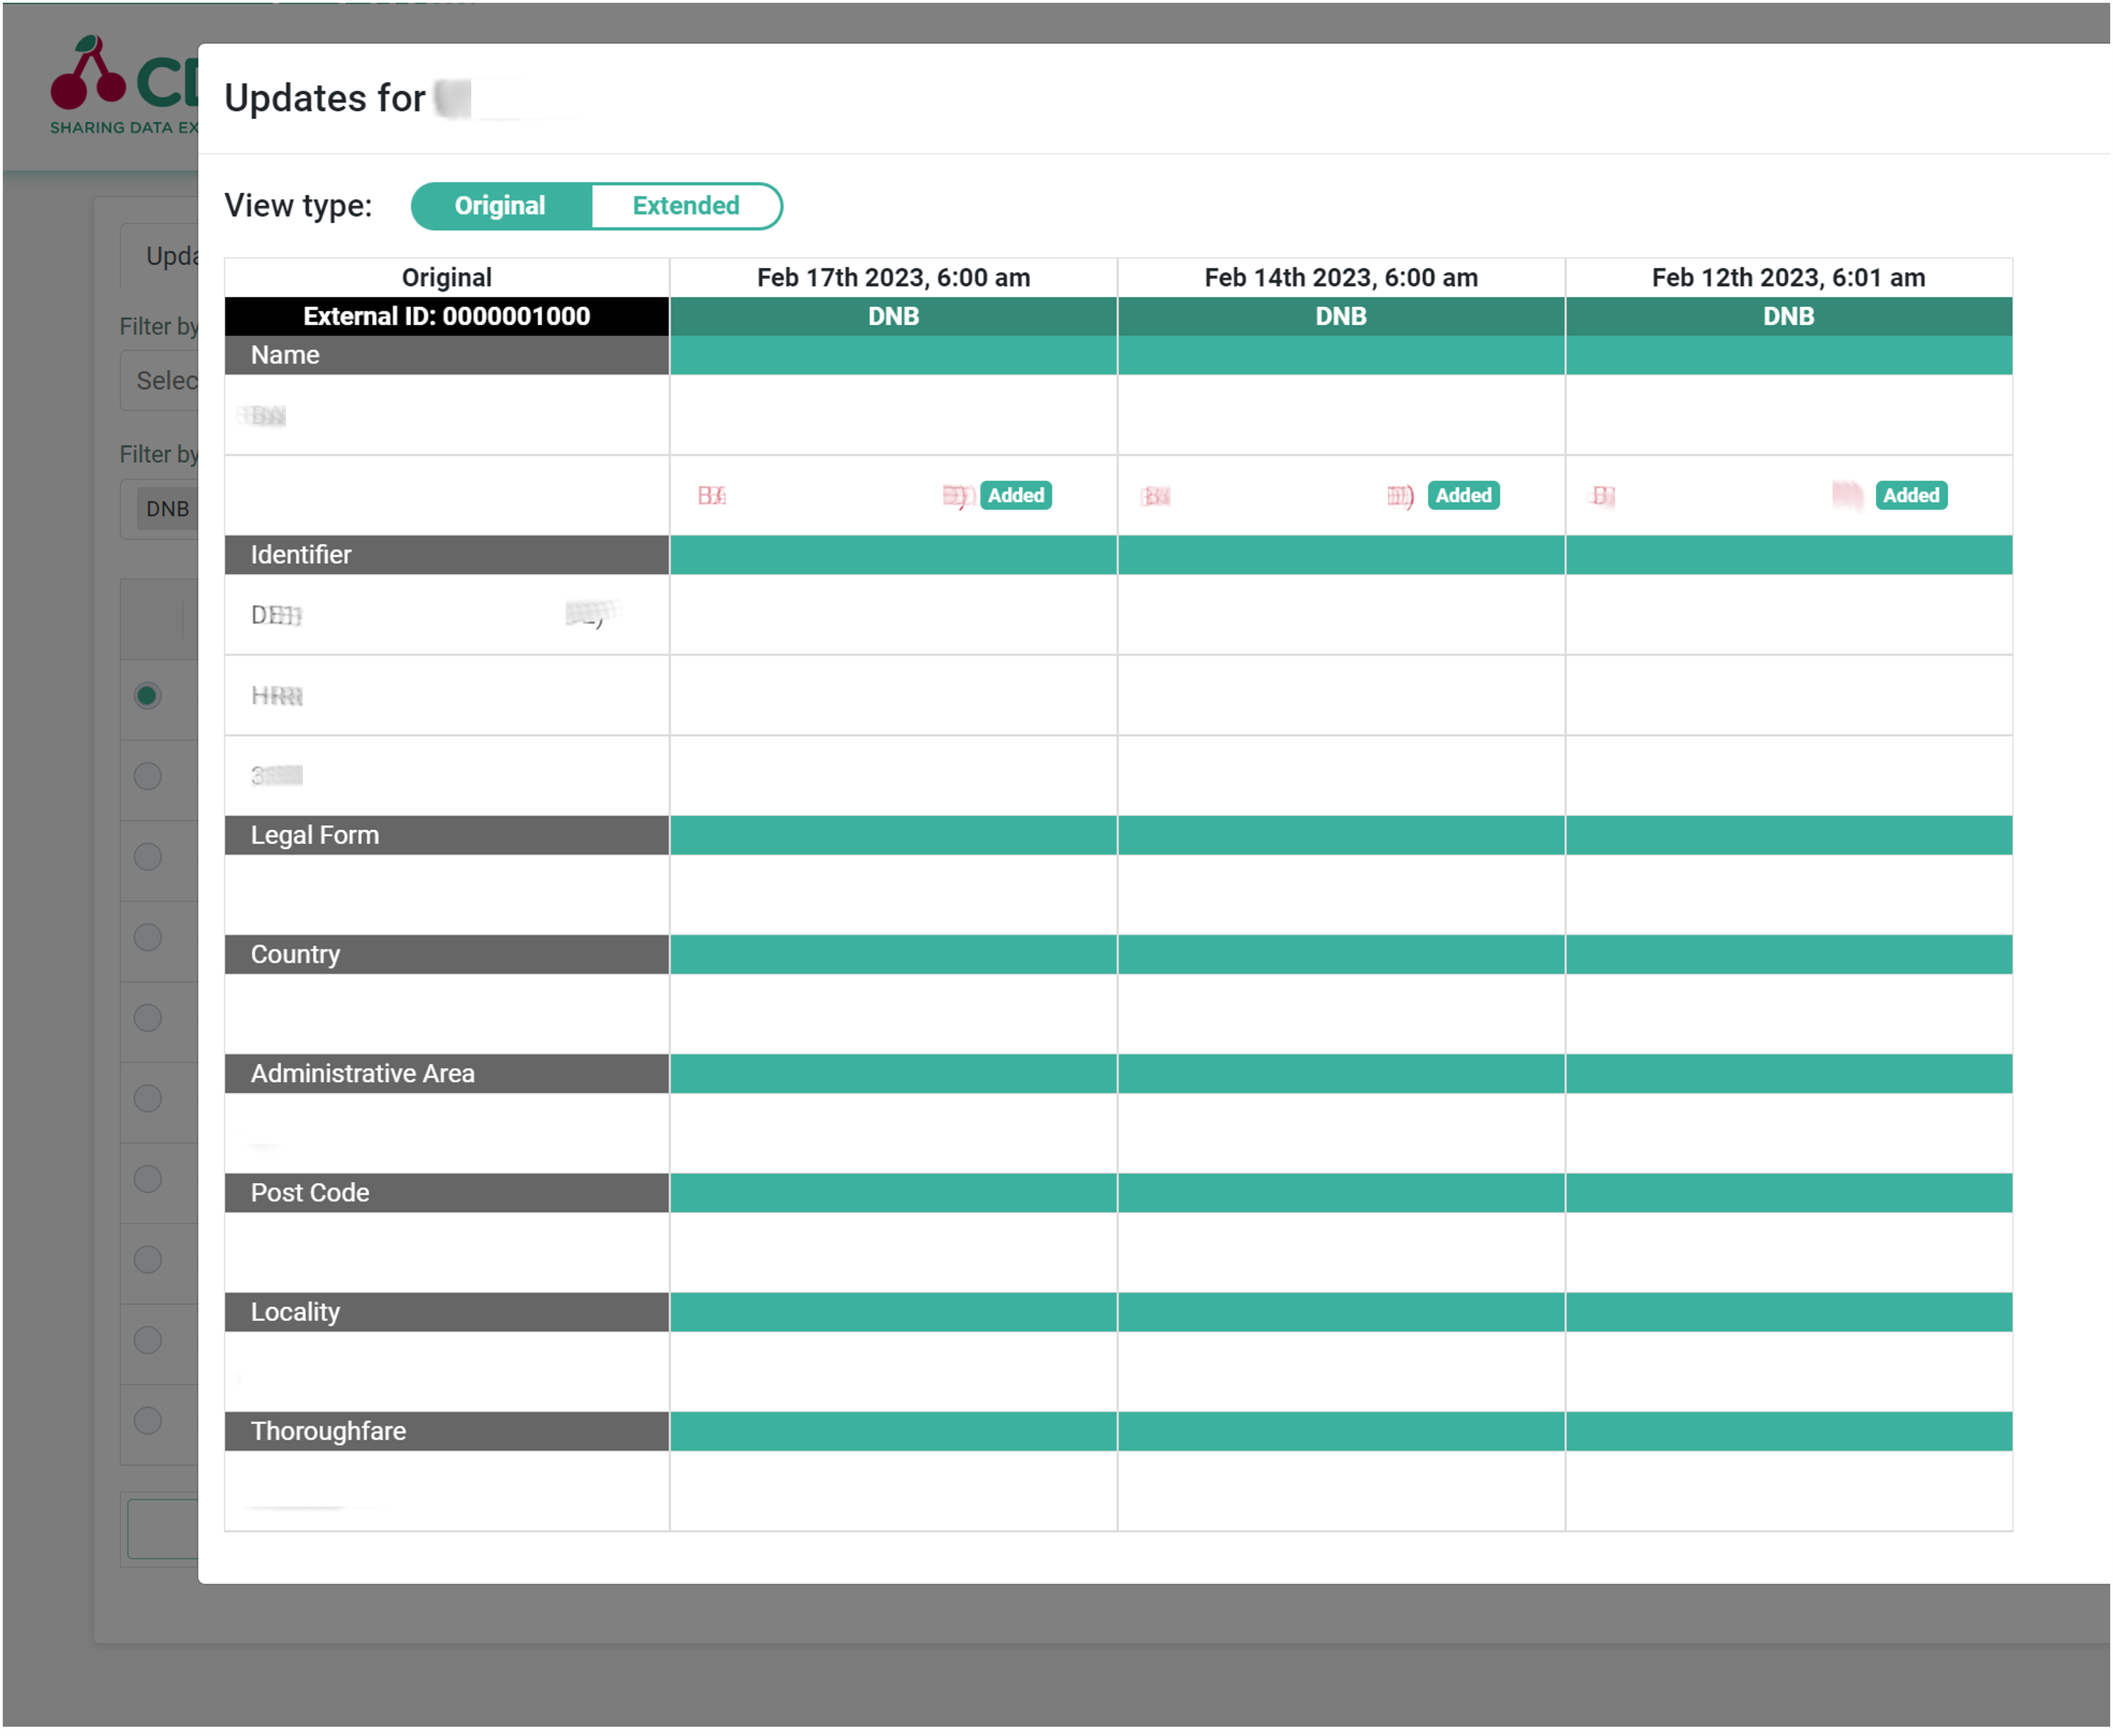Click the Updates for dialog title

tap(325, 99)
